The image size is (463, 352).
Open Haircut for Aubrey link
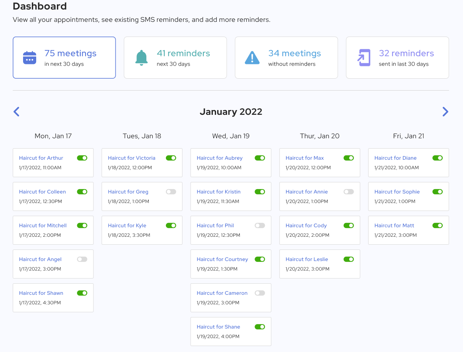coord(220,158)
